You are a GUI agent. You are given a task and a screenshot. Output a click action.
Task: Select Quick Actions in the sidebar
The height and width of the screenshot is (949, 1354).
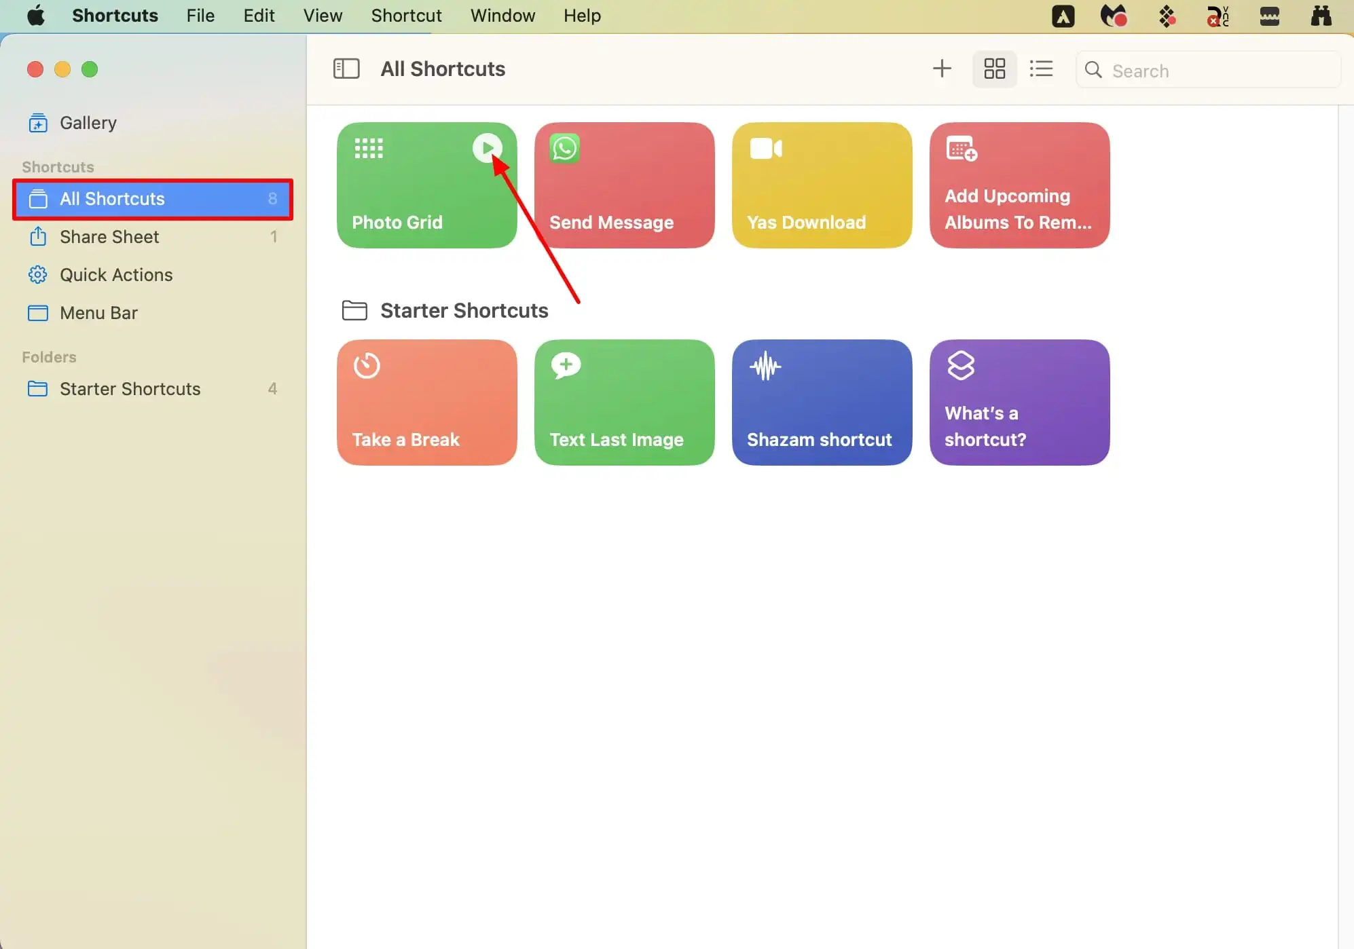point(153,275)
